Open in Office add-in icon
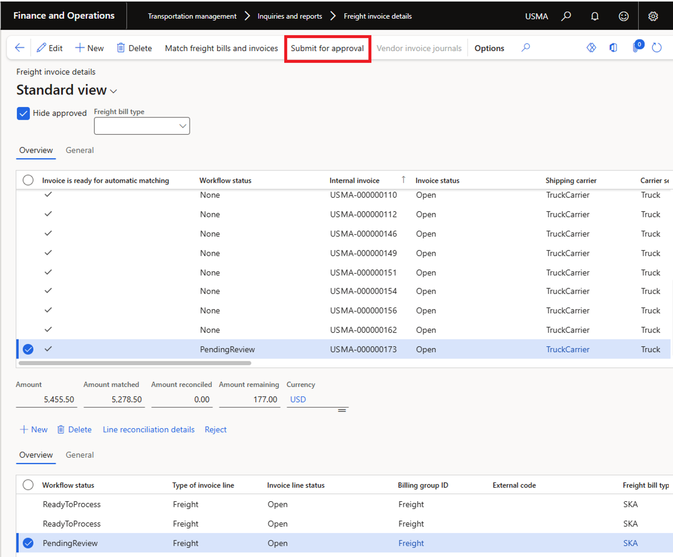The height and width of the screenshot is (557, 673). pyautogui.click(x=613, y=48)
